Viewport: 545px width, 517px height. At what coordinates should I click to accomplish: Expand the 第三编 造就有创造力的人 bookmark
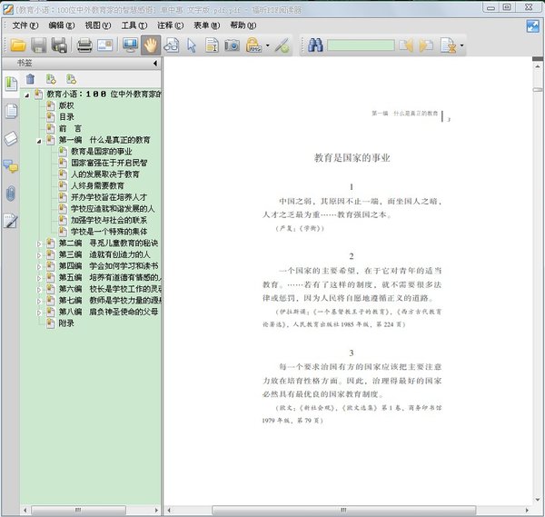[39, 255]
